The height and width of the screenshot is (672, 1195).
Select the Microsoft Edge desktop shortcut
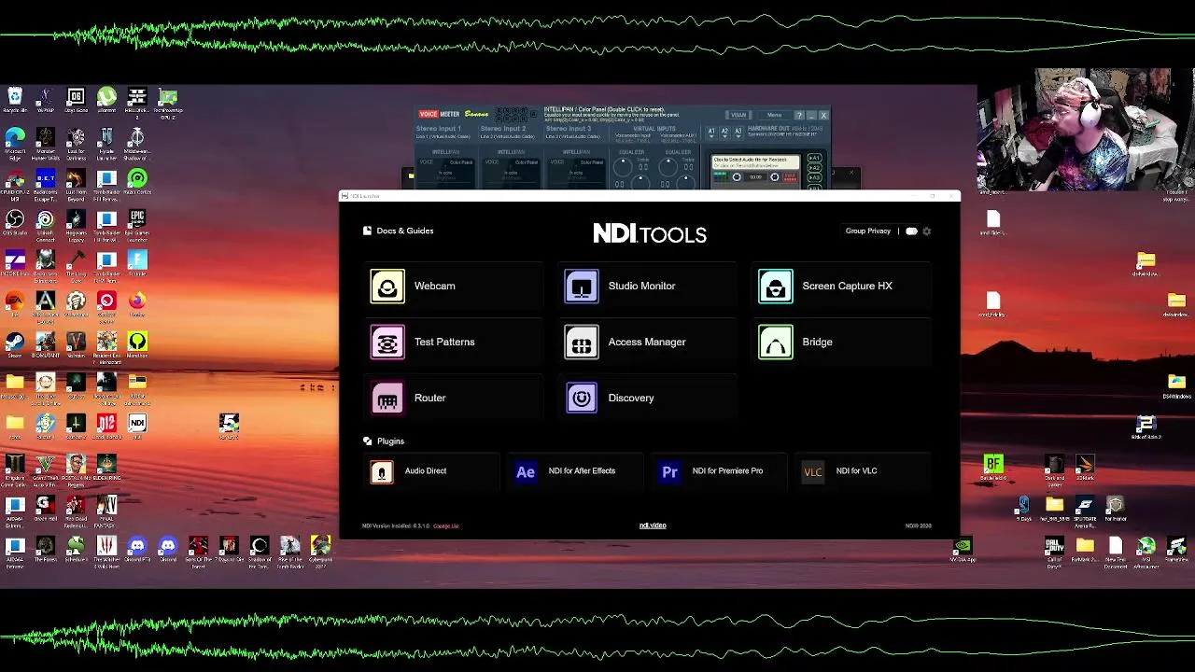14,145
